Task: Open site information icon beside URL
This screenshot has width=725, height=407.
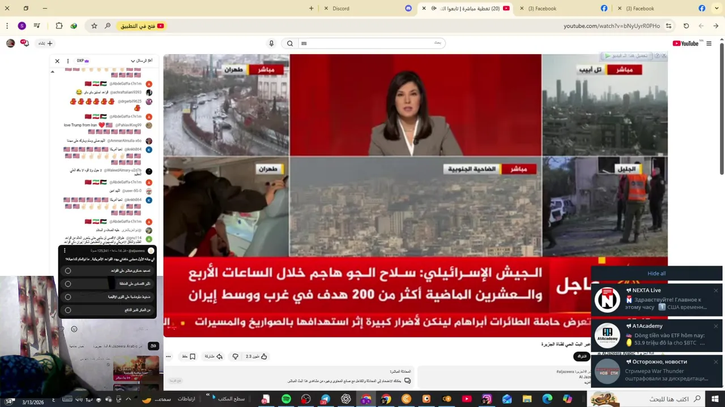Action: [x=668, y=26]
